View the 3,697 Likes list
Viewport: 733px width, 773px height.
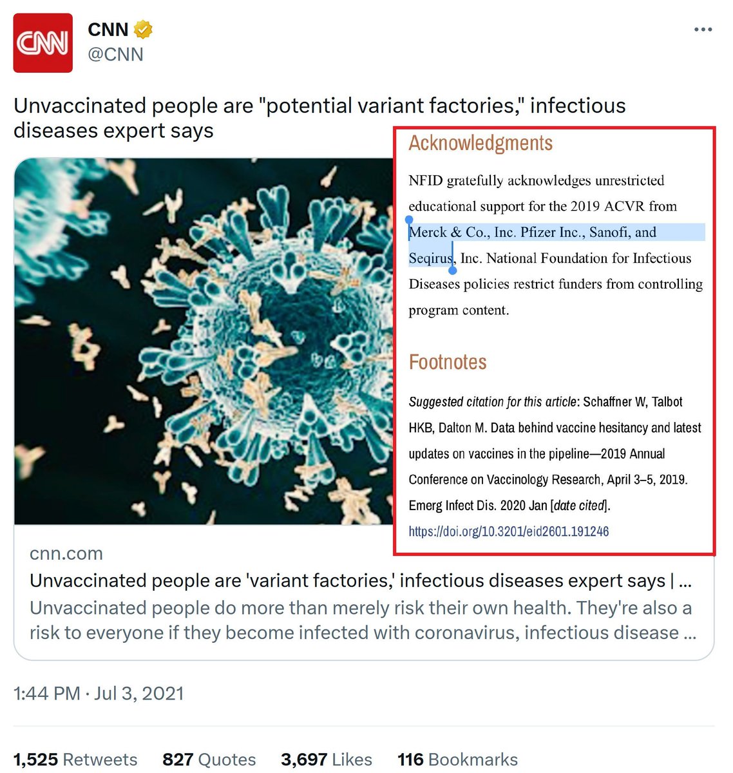(326, 759)
